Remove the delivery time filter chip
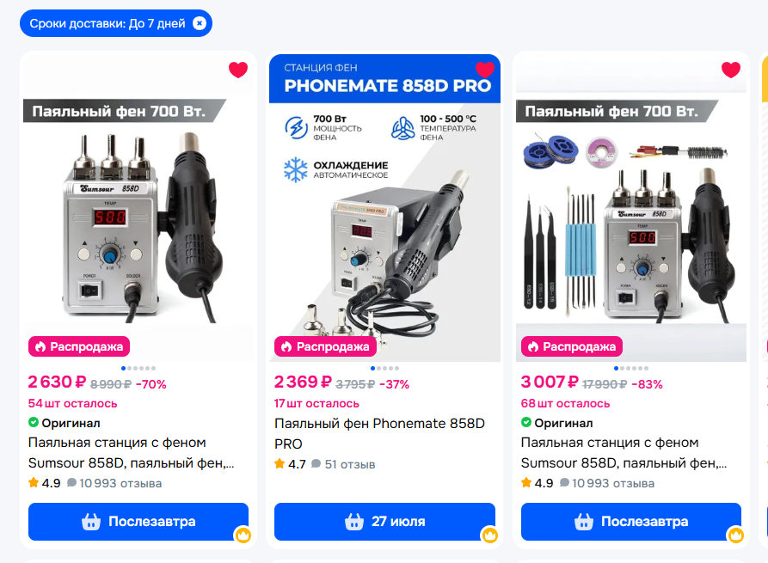768x563 pixels. pyautogui.click(x=200, y=23)
